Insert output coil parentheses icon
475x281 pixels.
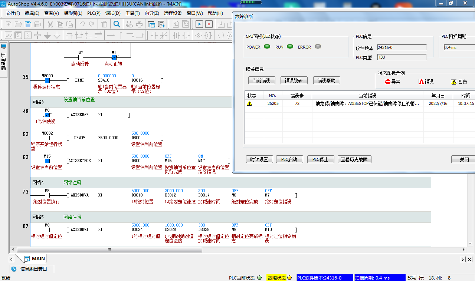coord(221,35)
